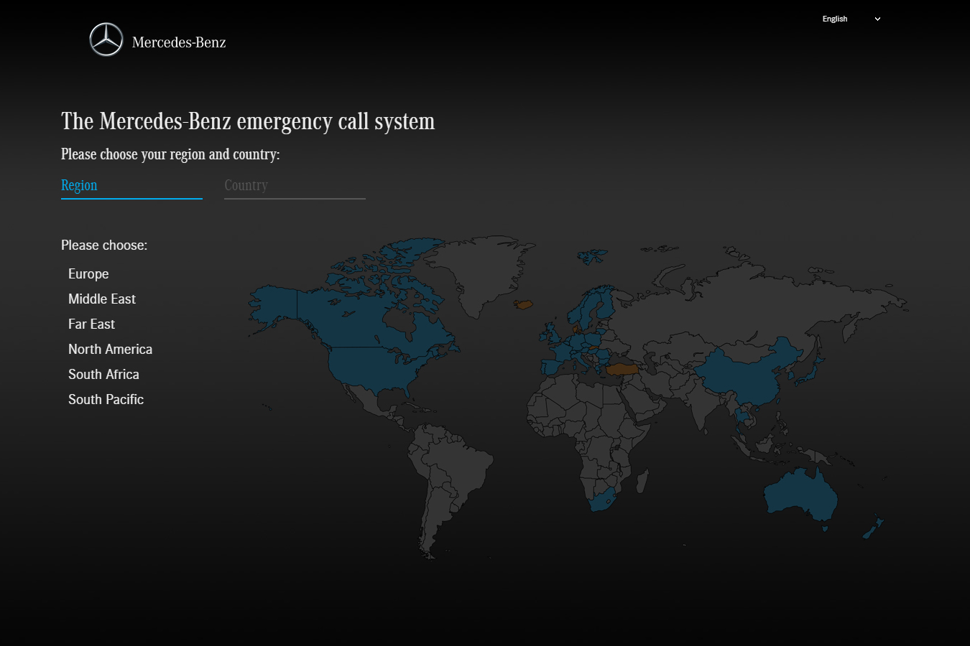Image resolution: width=970 pixels, height=646 pixels.
Task: Choose Middle East region
Action: tap(102, 299)
